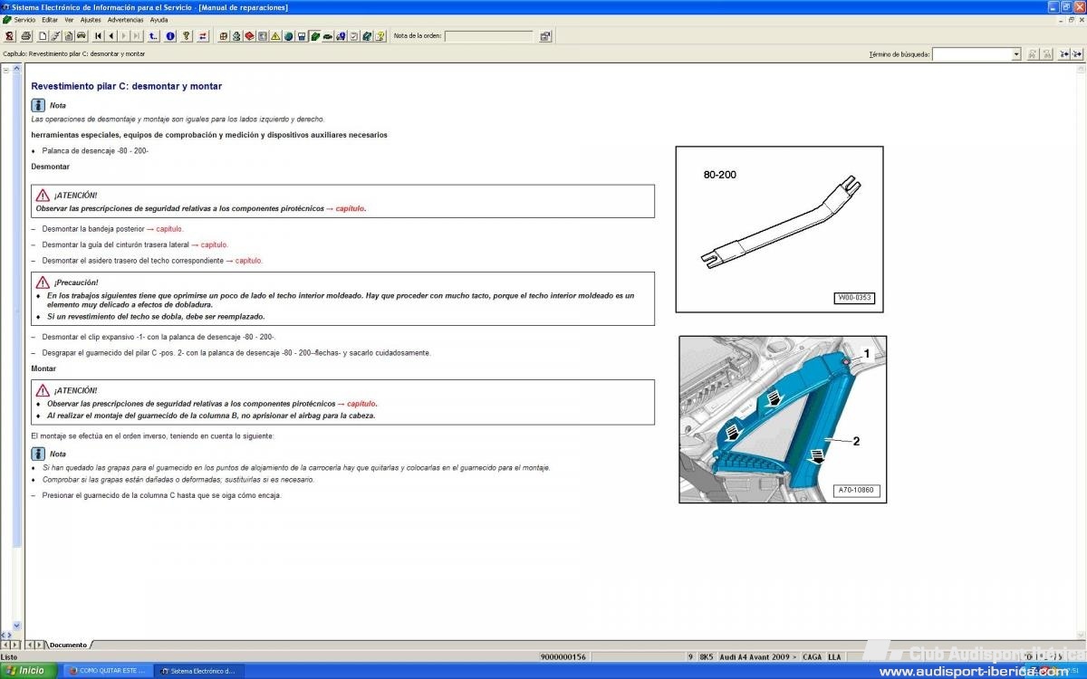
Task: Open the blue info circle icon
Action: (x=169, y=36)
